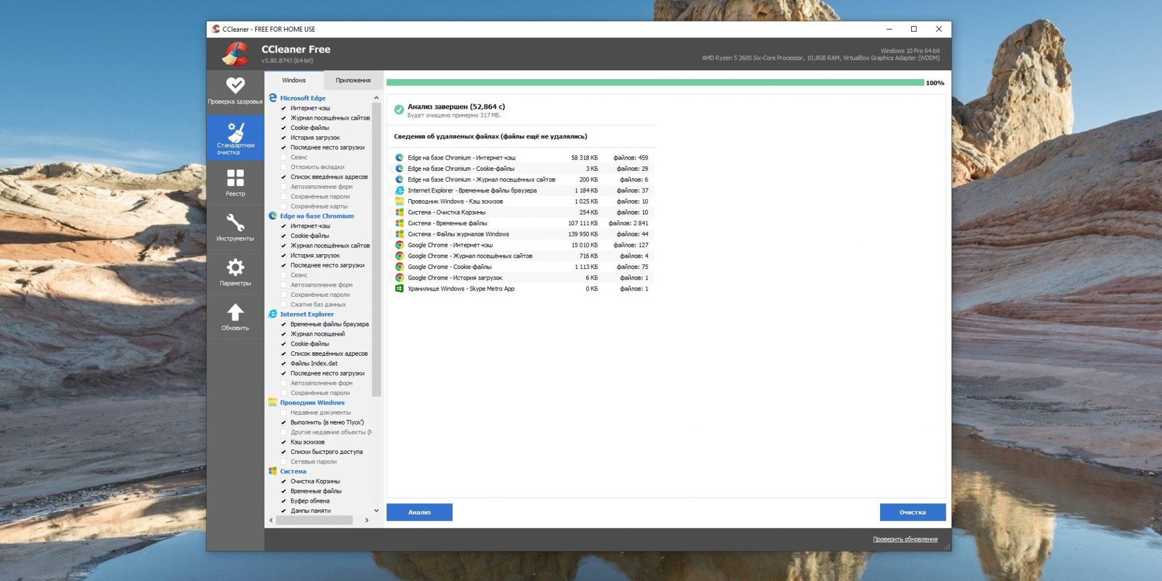1162x581 pixels.
Task: Uncheck Internet Explorer Файлы Index.dat checkbox
Action: click(x=284, y=363)
